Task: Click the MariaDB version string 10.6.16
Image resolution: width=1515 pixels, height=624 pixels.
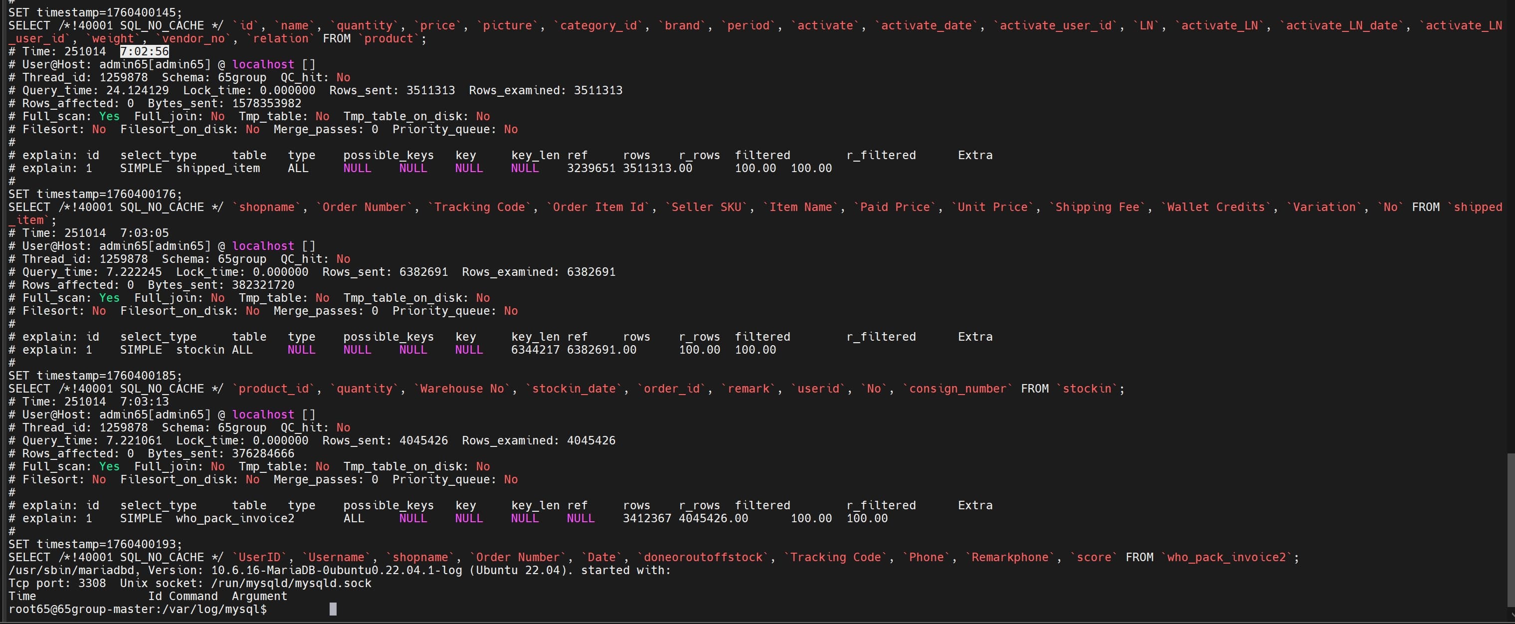Action: coord(235,570)
